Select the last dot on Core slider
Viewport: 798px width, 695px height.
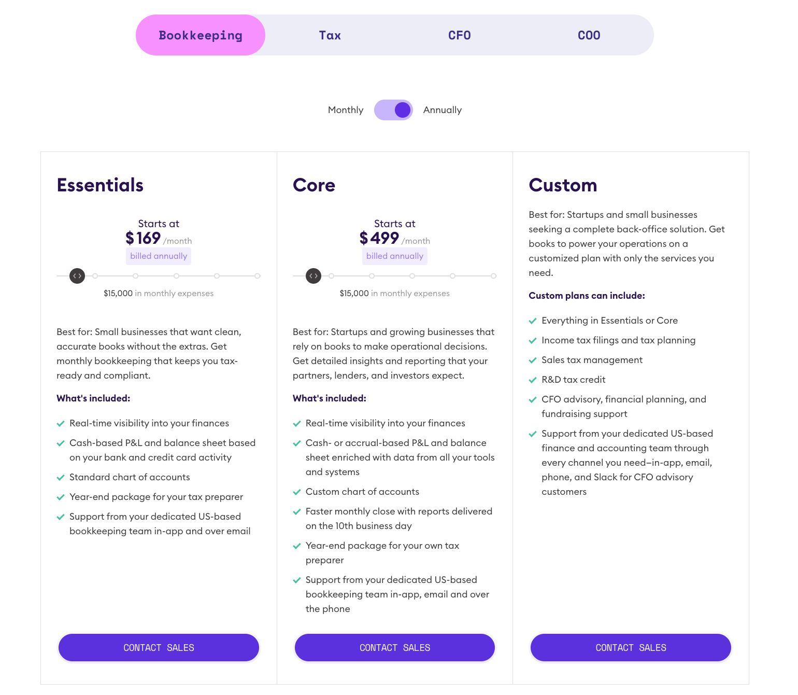[494, 276]
